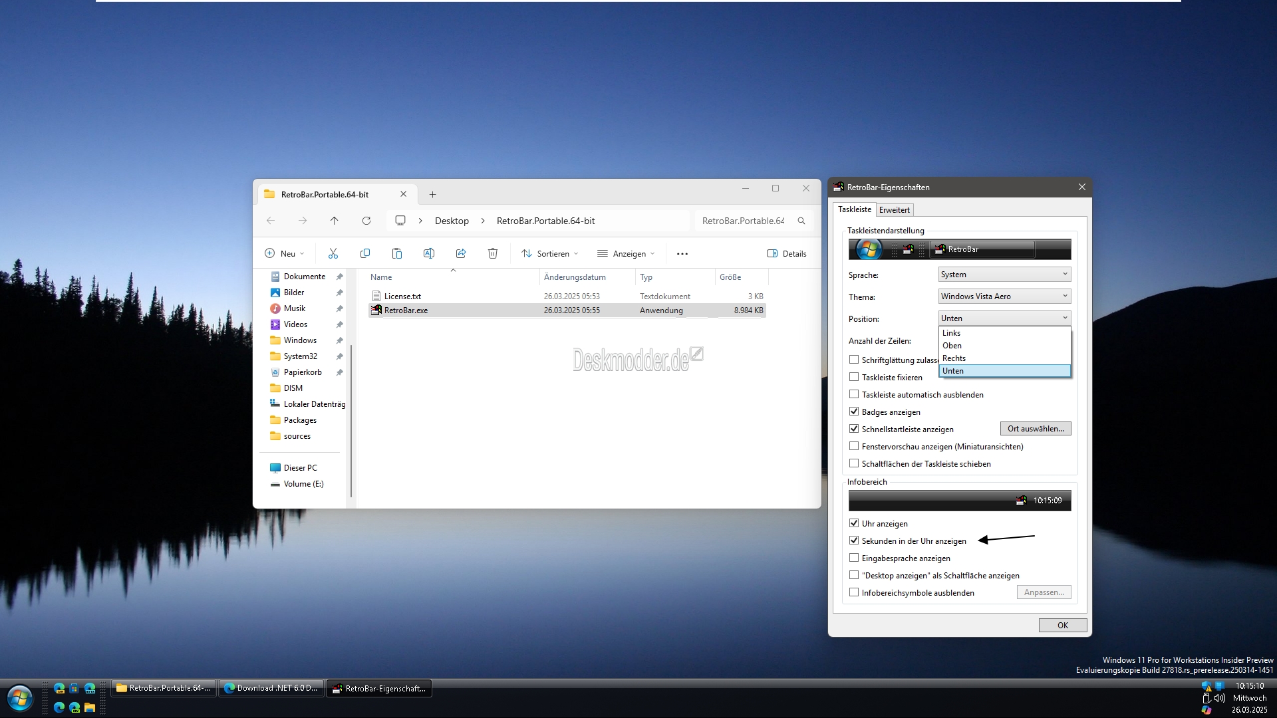The image size is (1277, 718).
Task: Open the Start orb menu
Action: coord(20,698)
